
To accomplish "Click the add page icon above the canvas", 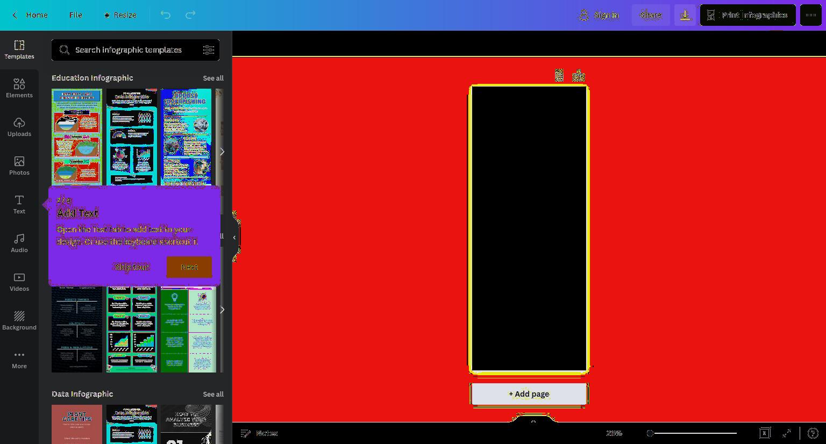I will point(579,76).
